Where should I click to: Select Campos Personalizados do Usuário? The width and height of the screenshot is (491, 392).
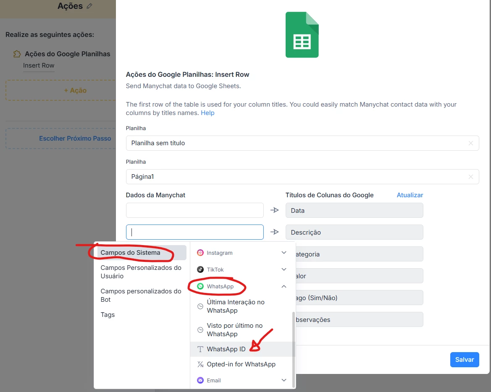pyautogui.click(x=142, y=272)
